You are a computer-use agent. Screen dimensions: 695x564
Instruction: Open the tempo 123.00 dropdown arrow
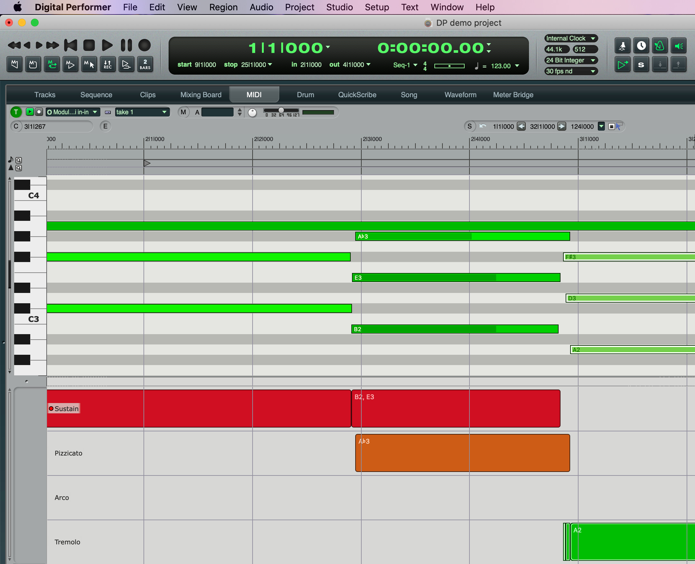tap(517, 66)
